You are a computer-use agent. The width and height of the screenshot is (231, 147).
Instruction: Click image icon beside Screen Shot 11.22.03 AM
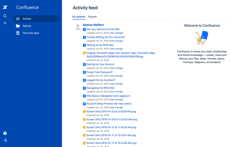(x=84, y=120)
